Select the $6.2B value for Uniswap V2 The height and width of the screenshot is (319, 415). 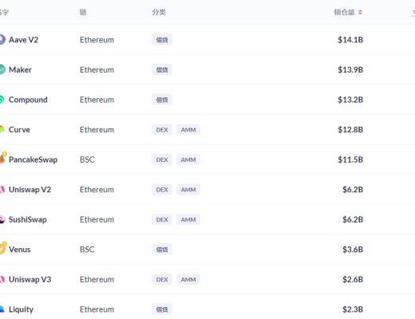click(x=353, y=190)
